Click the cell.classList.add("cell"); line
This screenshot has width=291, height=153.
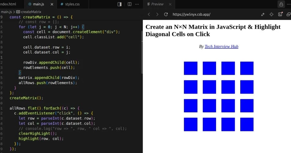[54, 37]
